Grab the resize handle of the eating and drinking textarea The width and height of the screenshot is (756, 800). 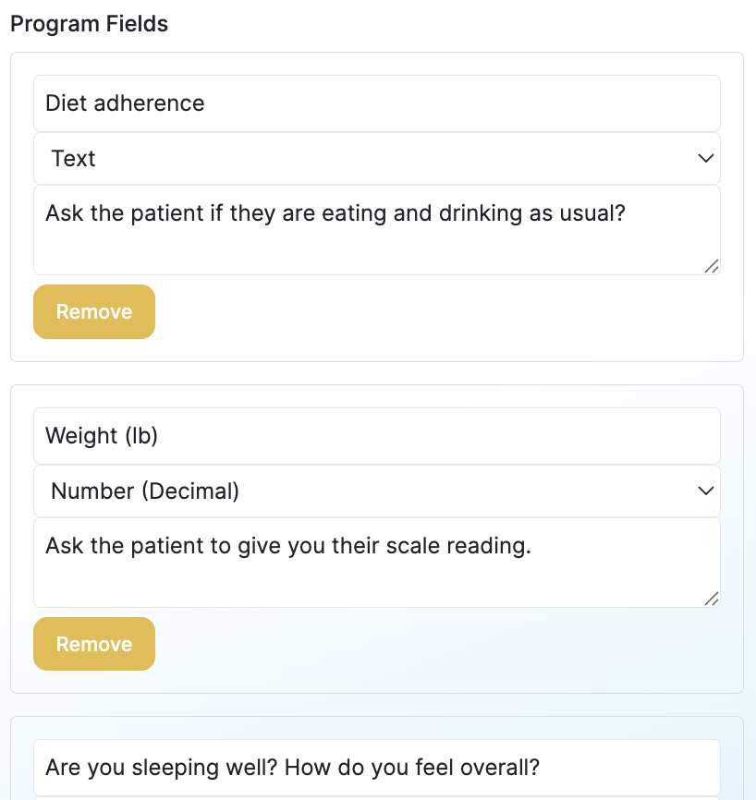pyautogui.click(x=711, y=266)
